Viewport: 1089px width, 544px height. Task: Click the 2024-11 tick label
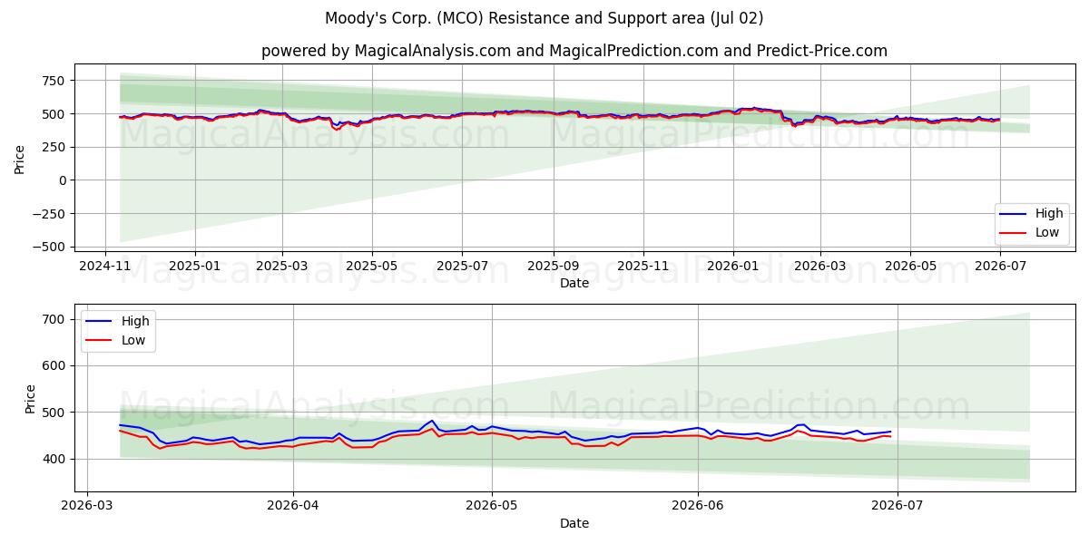[106, 266]
